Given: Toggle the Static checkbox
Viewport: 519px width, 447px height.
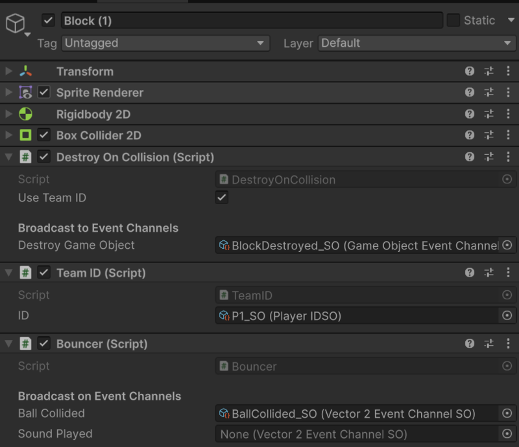Looking at the screenshot, I should [x=453, y=20].
